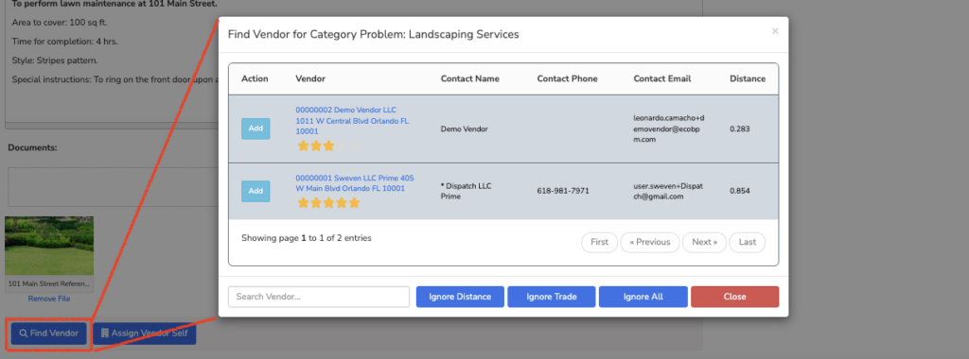Image resolution: width=969 pixels, height=359 pixels.
Task: Click the Ignore All button
Action: [x=643, y=297]
